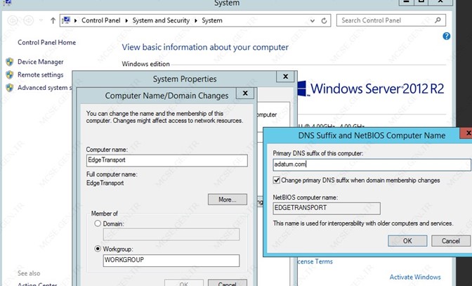Click the Workgroup name field
The width and height of the screenshot is (472, 286).
click(171, 261)
